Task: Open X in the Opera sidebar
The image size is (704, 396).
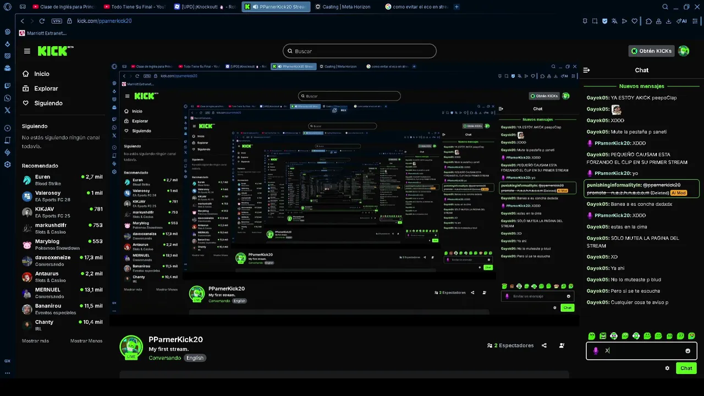Action: coord(7,110)
